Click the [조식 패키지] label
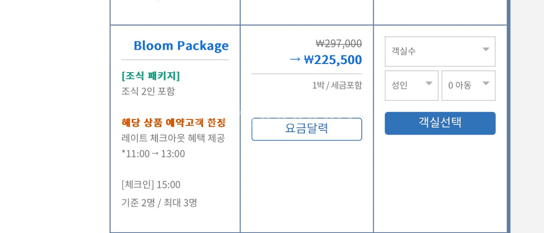This screenshot has width=544, height=233. [151, 76]
